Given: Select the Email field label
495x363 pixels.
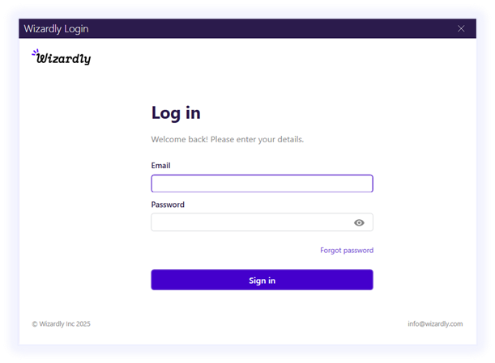Looking at the screenshot, I should (x=160, y=166).
